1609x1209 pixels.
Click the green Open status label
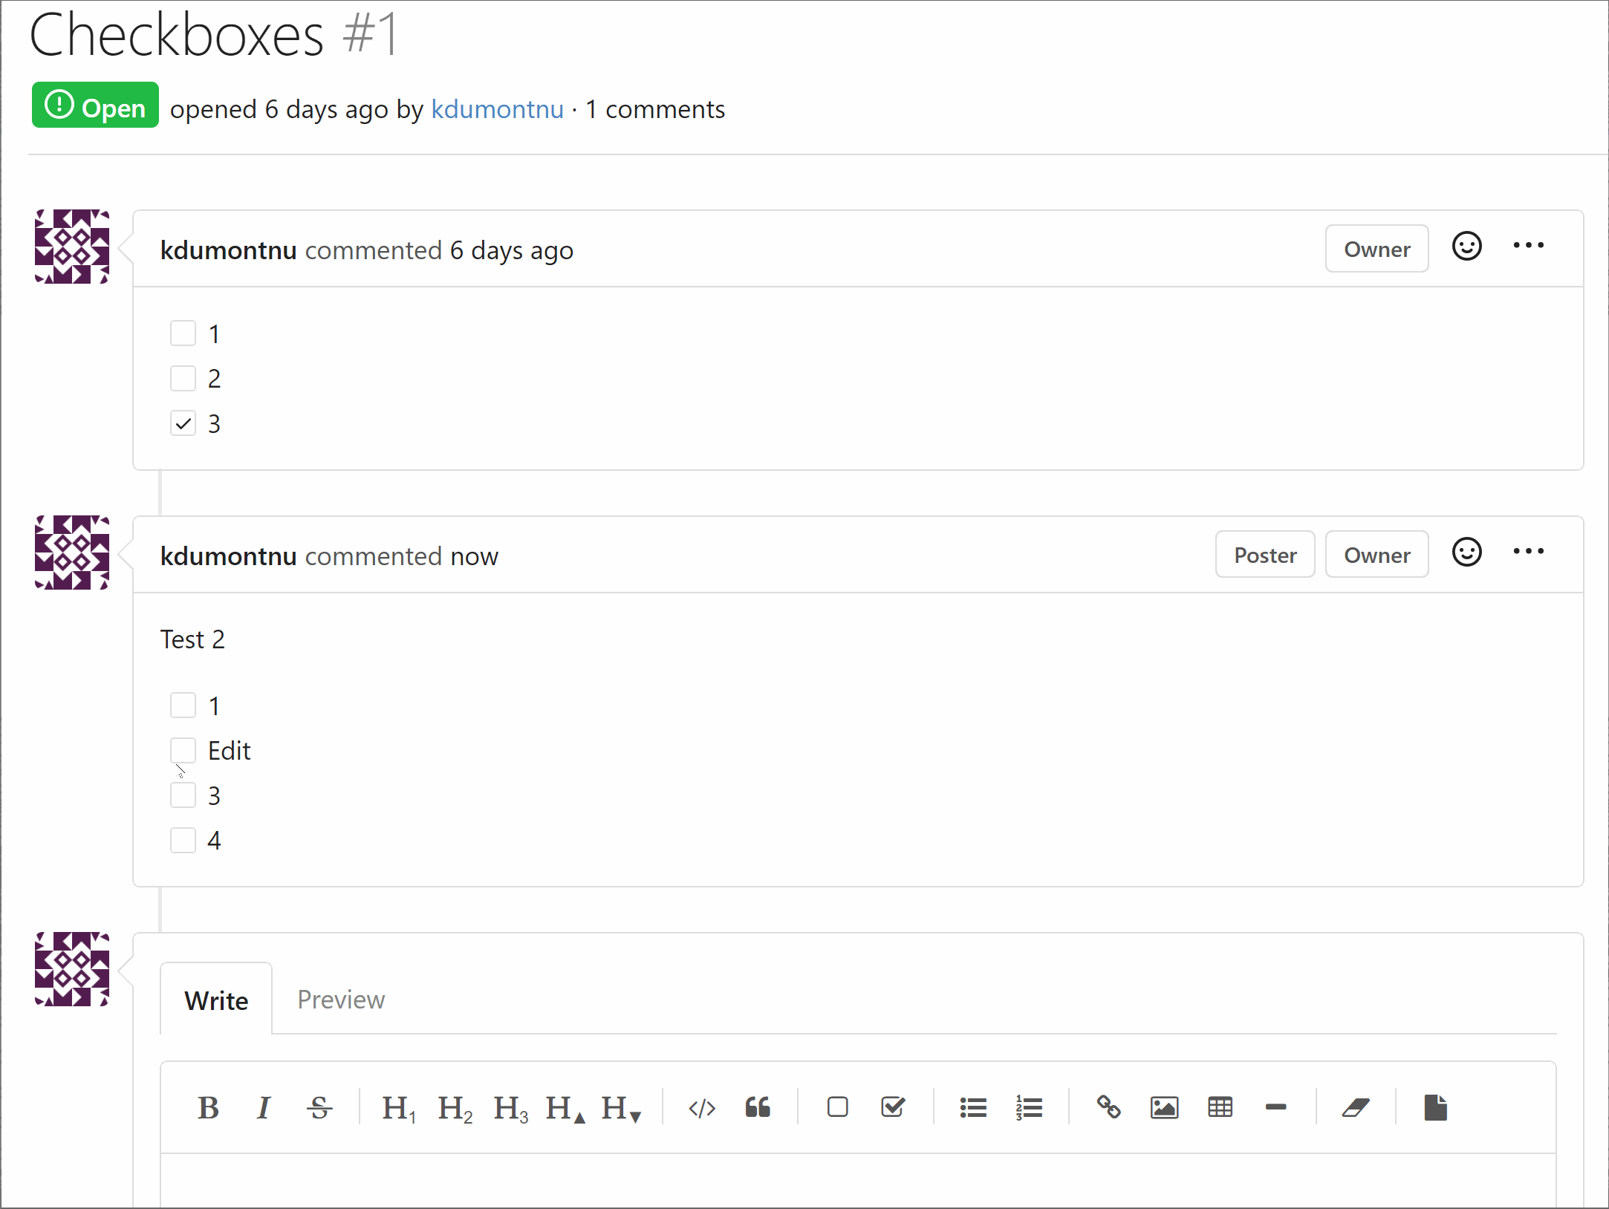pyautogui.click(x=95, y=105)
